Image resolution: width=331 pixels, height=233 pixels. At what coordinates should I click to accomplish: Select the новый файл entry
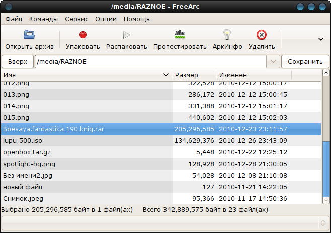tap(23, 187)
